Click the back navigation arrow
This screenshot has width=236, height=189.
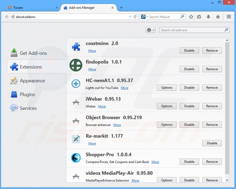[x=6, y=17]
